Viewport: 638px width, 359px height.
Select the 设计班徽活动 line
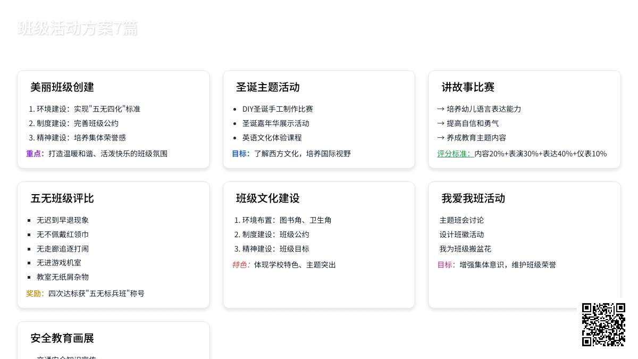[461, 235]
